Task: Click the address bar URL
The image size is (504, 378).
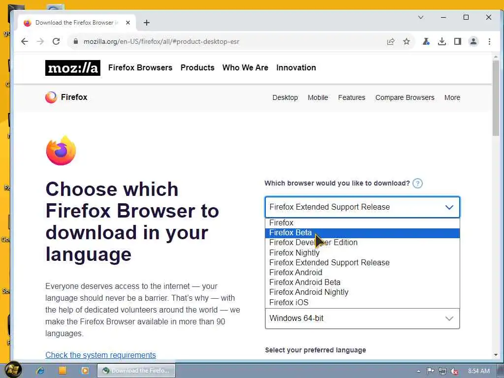Action: [161, 41]
